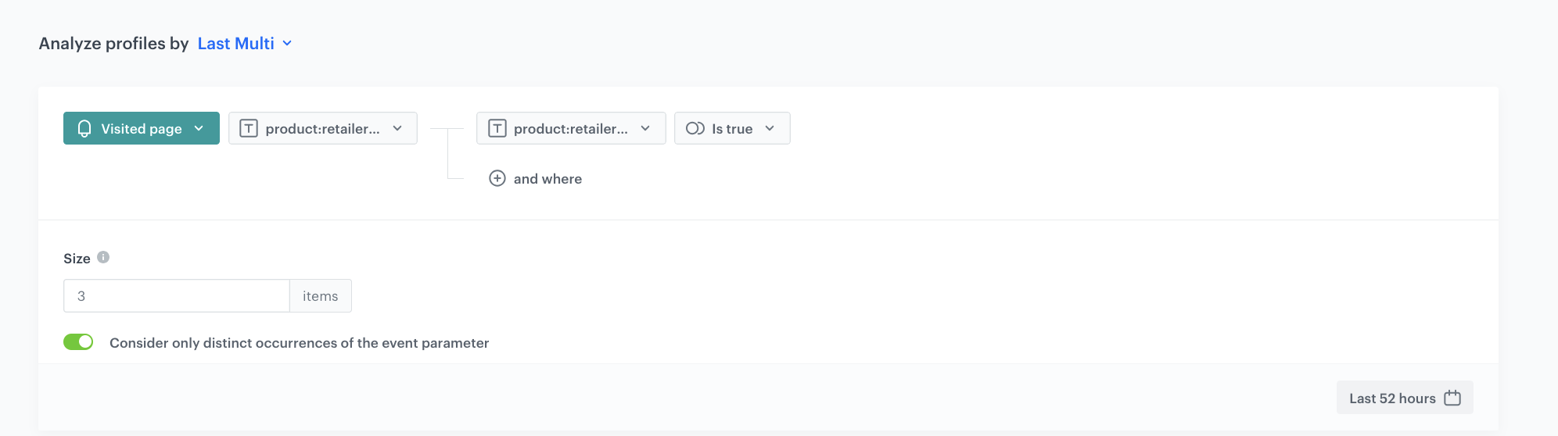Open the first product:retailer dropdown chevron
Screen dimensions: 1558x436
click(x=397, y=129)
